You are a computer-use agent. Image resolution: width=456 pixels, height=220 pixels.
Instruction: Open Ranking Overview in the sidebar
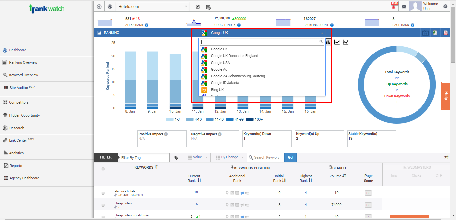(23, 62)
